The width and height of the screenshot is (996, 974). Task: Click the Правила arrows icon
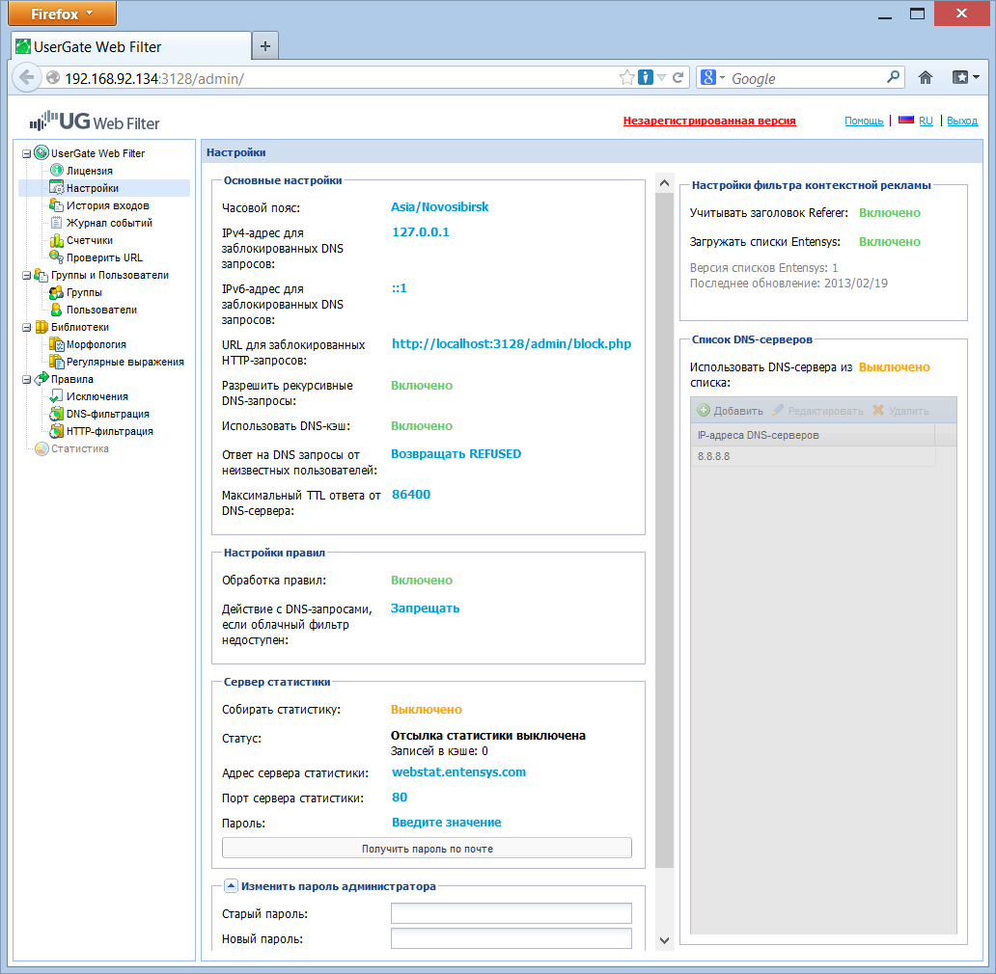pyautogui.click(x=41, y=379)
